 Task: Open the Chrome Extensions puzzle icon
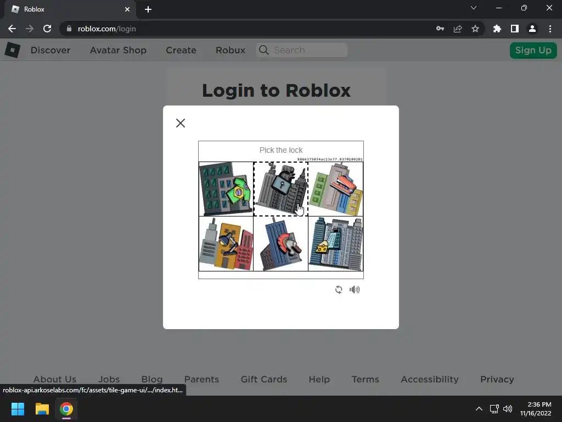pyautogui.click(x=497, y=29)
